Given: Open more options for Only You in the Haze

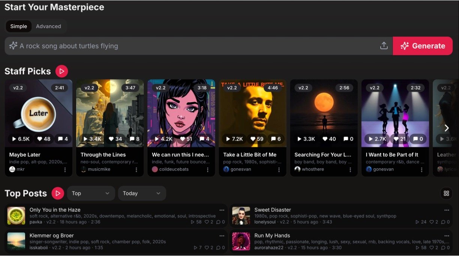Looking at the screenshot, I should click(x=222, y=210).
